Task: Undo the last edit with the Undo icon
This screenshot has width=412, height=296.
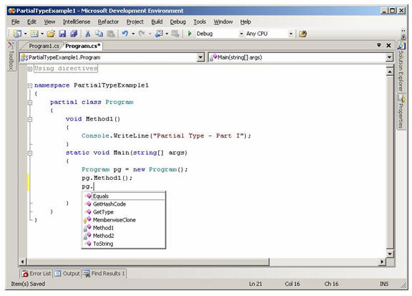Action: 125,34
